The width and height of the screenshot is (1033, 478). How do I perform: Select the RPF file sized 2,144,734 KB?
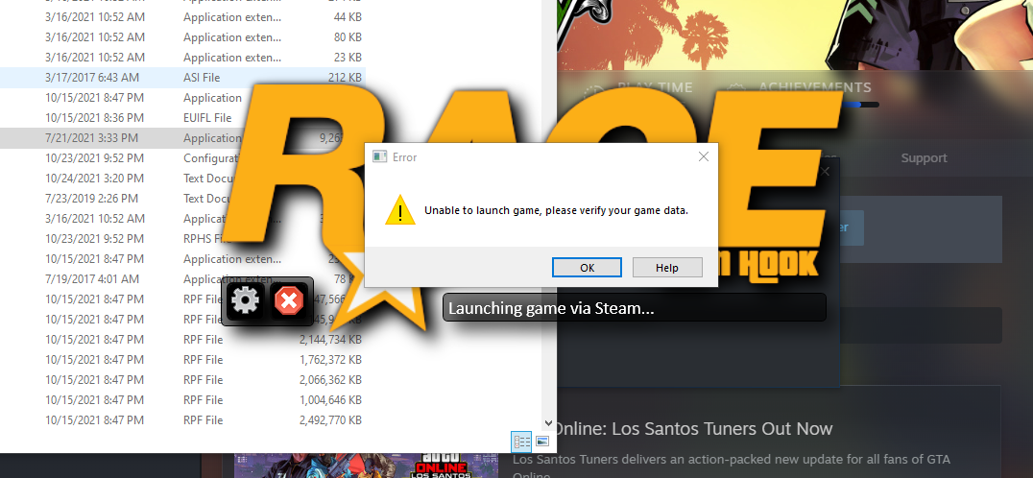click(x=182, y=340)
